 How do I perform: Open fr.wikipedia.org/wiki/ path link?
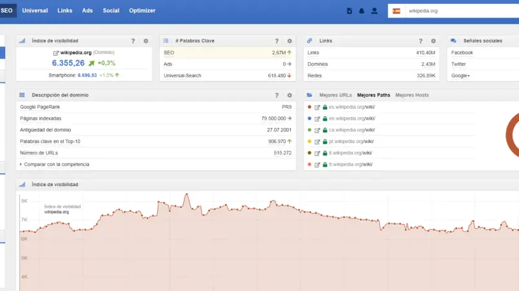pos(351,164)
